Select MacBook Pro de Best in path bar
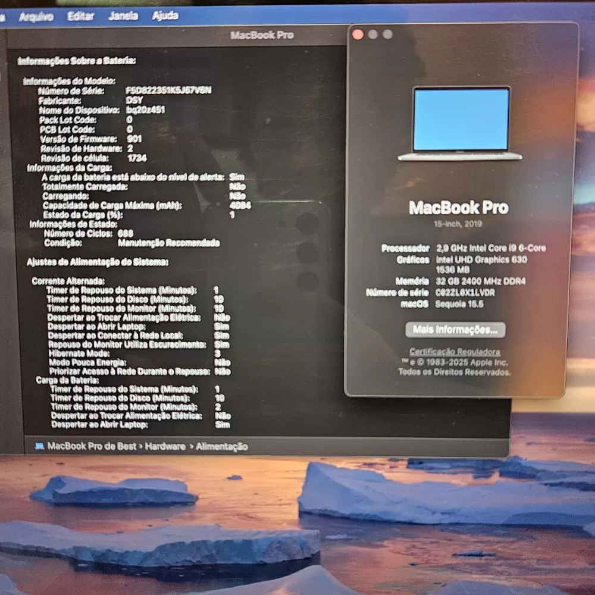The image size is (595, 595). click(x=92, y=446)
